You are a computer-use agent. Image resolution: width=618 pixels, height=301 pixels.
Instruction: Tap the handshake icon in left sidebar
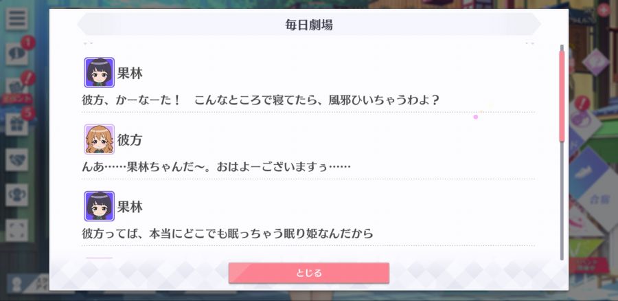(x=16, y=159)
